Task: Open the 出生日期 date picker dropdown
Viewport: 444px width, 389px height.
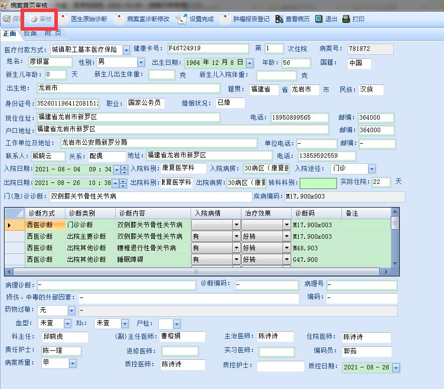Action: point(249,63)
